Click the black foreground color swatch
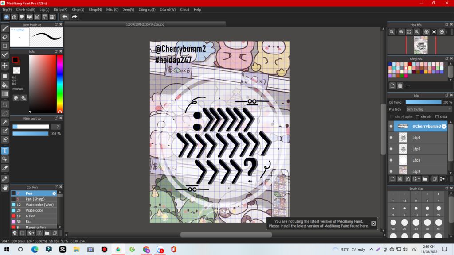 pyautogui.click(x=15, y=60)
